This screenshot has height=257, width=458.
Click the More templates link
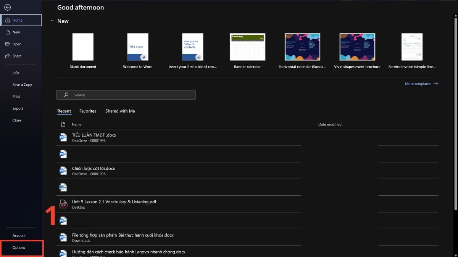418,84
